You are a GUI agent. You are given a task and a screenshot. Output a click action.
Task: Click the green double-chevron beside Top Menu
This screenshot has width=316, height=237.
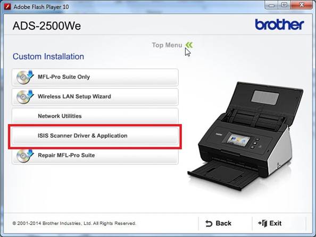click(189, 45)
